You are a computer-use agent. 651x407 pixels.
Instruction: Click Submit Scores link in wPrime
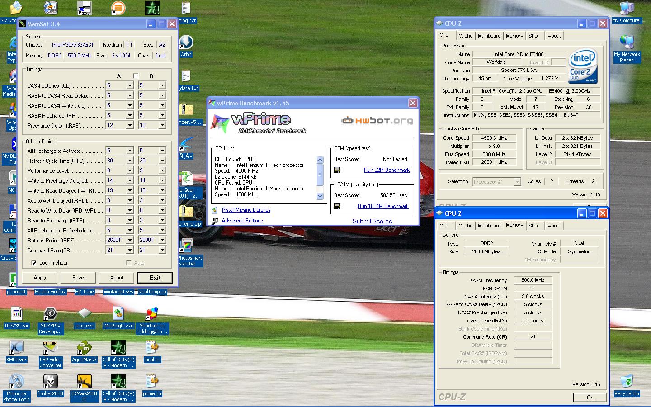[372, 221]
